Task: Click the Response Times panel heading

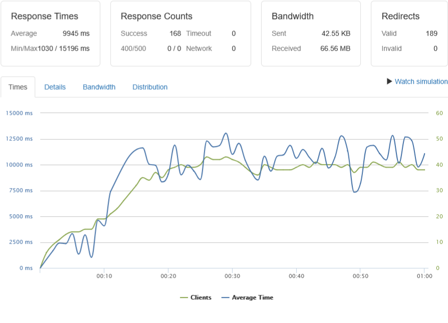Action: pos(45,16)
